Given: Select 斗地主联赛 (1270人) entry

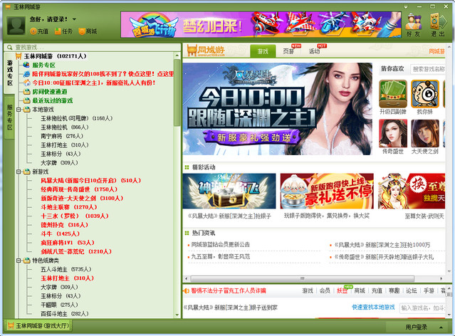Looking at the screenshot, I should coord(69,207).
